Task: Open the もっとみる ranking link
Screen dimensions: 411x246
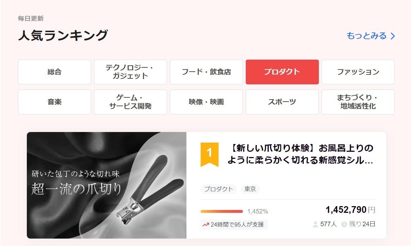Action: [371, 36]
